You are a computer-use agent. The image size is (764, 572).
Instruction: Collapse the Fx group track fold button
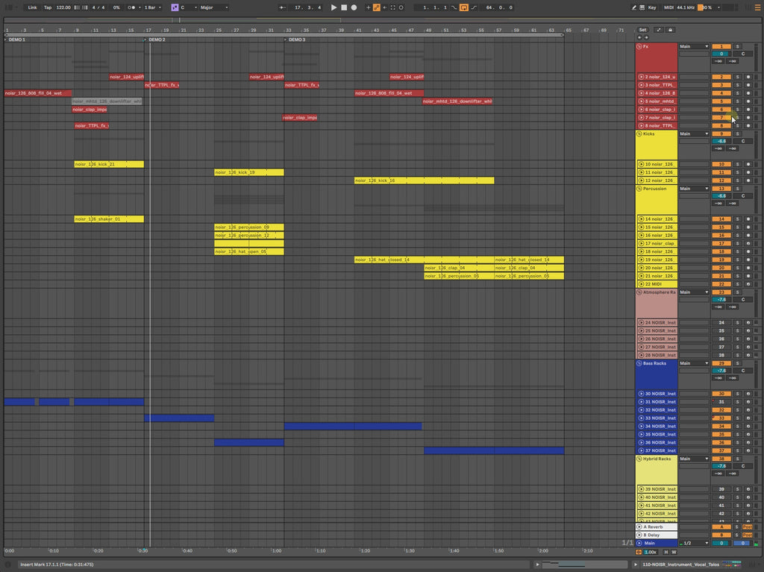point(639,46)
